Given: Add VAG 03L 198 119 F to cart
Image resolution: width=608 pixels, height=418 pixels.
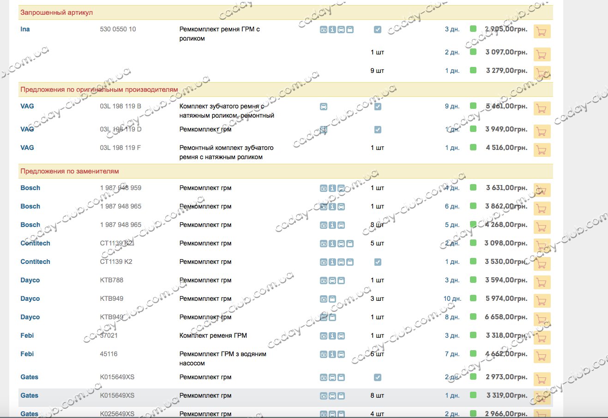Looking at the screenshot, I should [x=542, y=150].
